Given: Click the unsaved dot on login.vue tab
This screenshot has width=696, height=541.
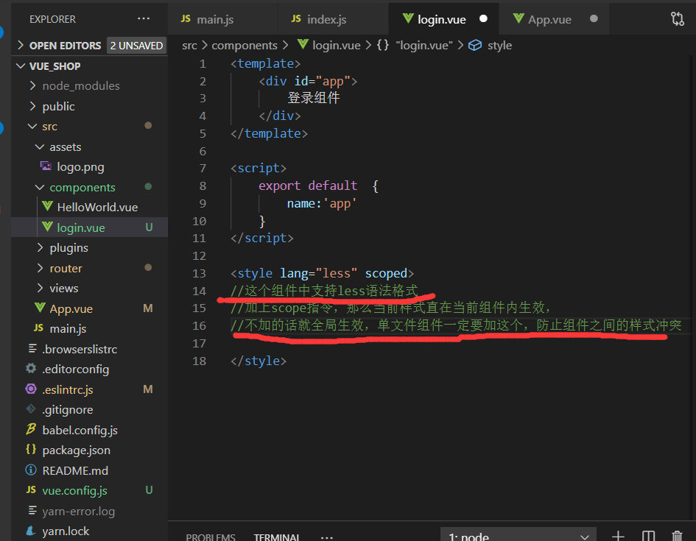Looking at the screenshot, I should click(483, 18).
